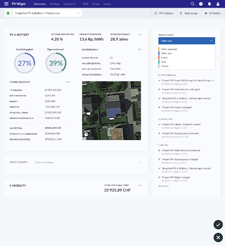This screenshot has width=225, height=246.
Task: Cancel with the round X button
Action: [218, 237]
